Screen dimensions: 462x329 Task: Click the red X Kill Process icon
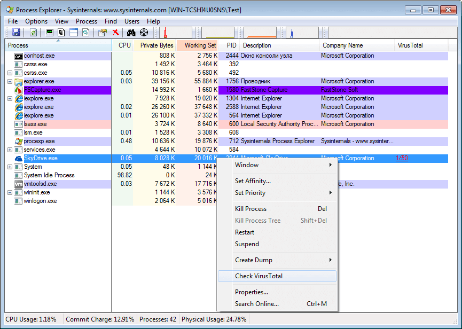(x=116, y=33)
